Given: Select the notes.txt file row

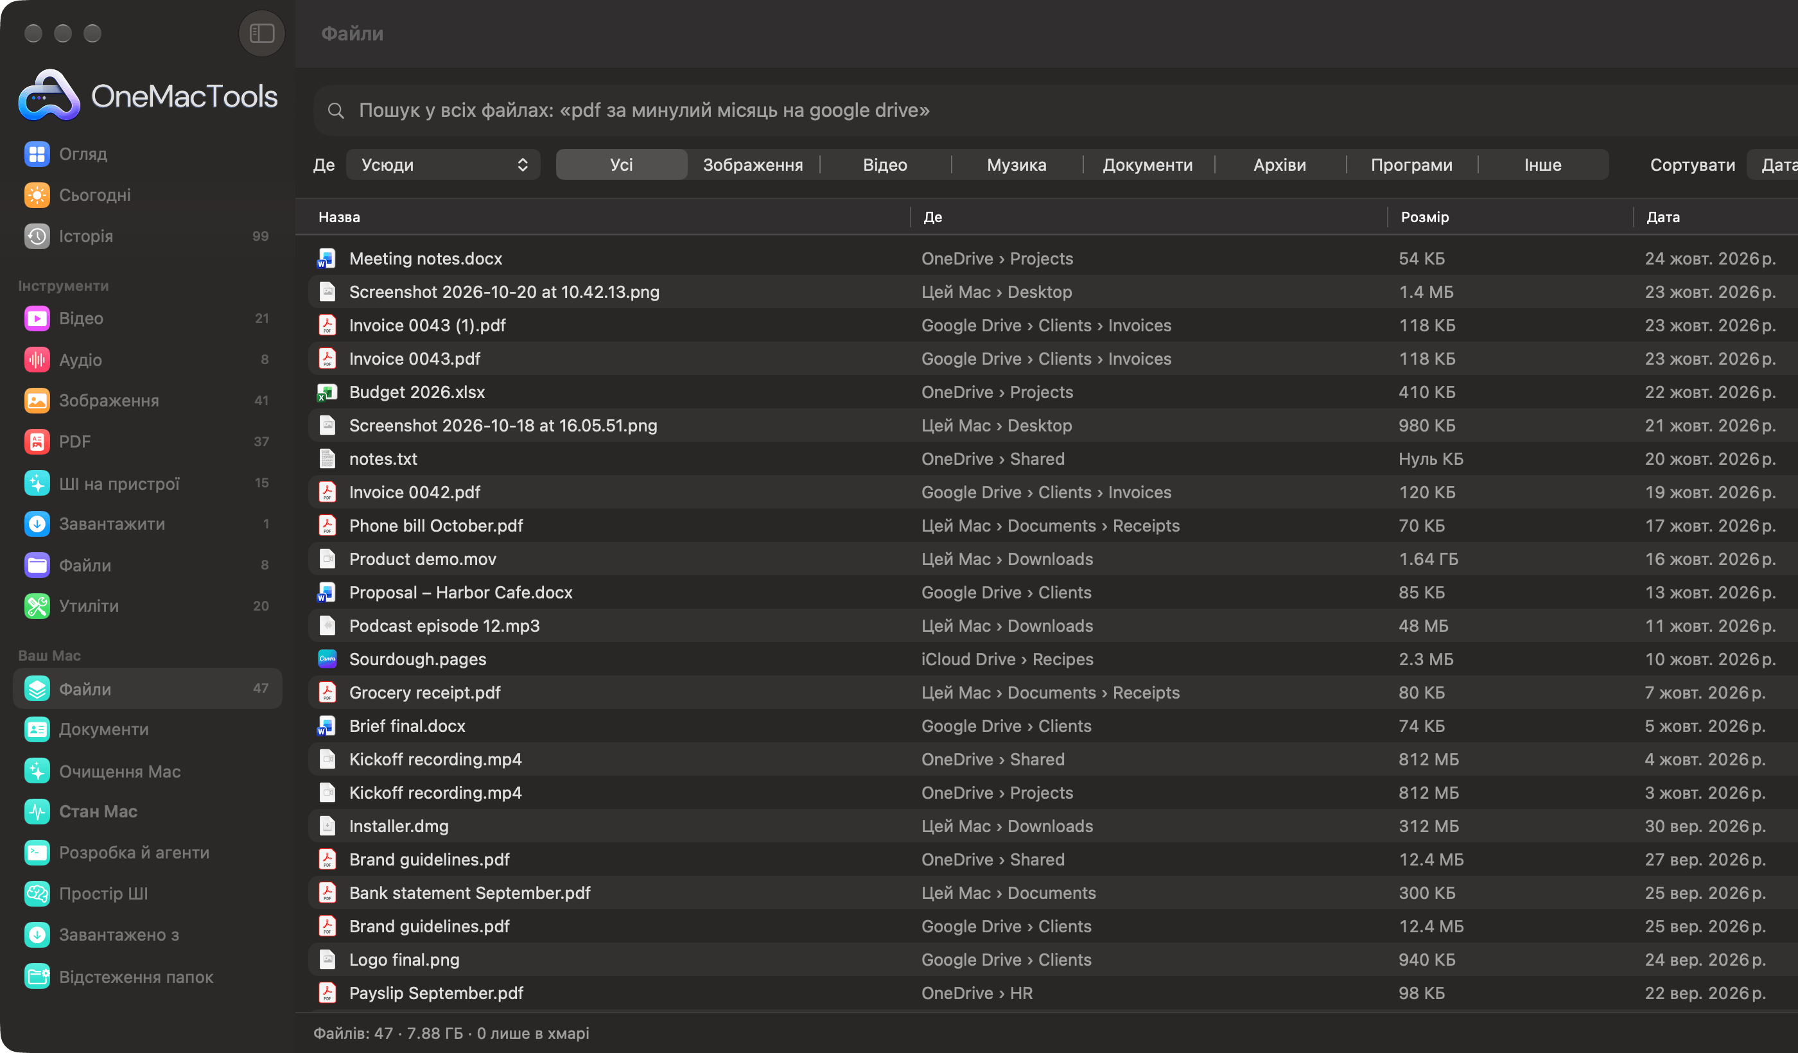Looking at the screenshot, I should [x=1053, y=458].
